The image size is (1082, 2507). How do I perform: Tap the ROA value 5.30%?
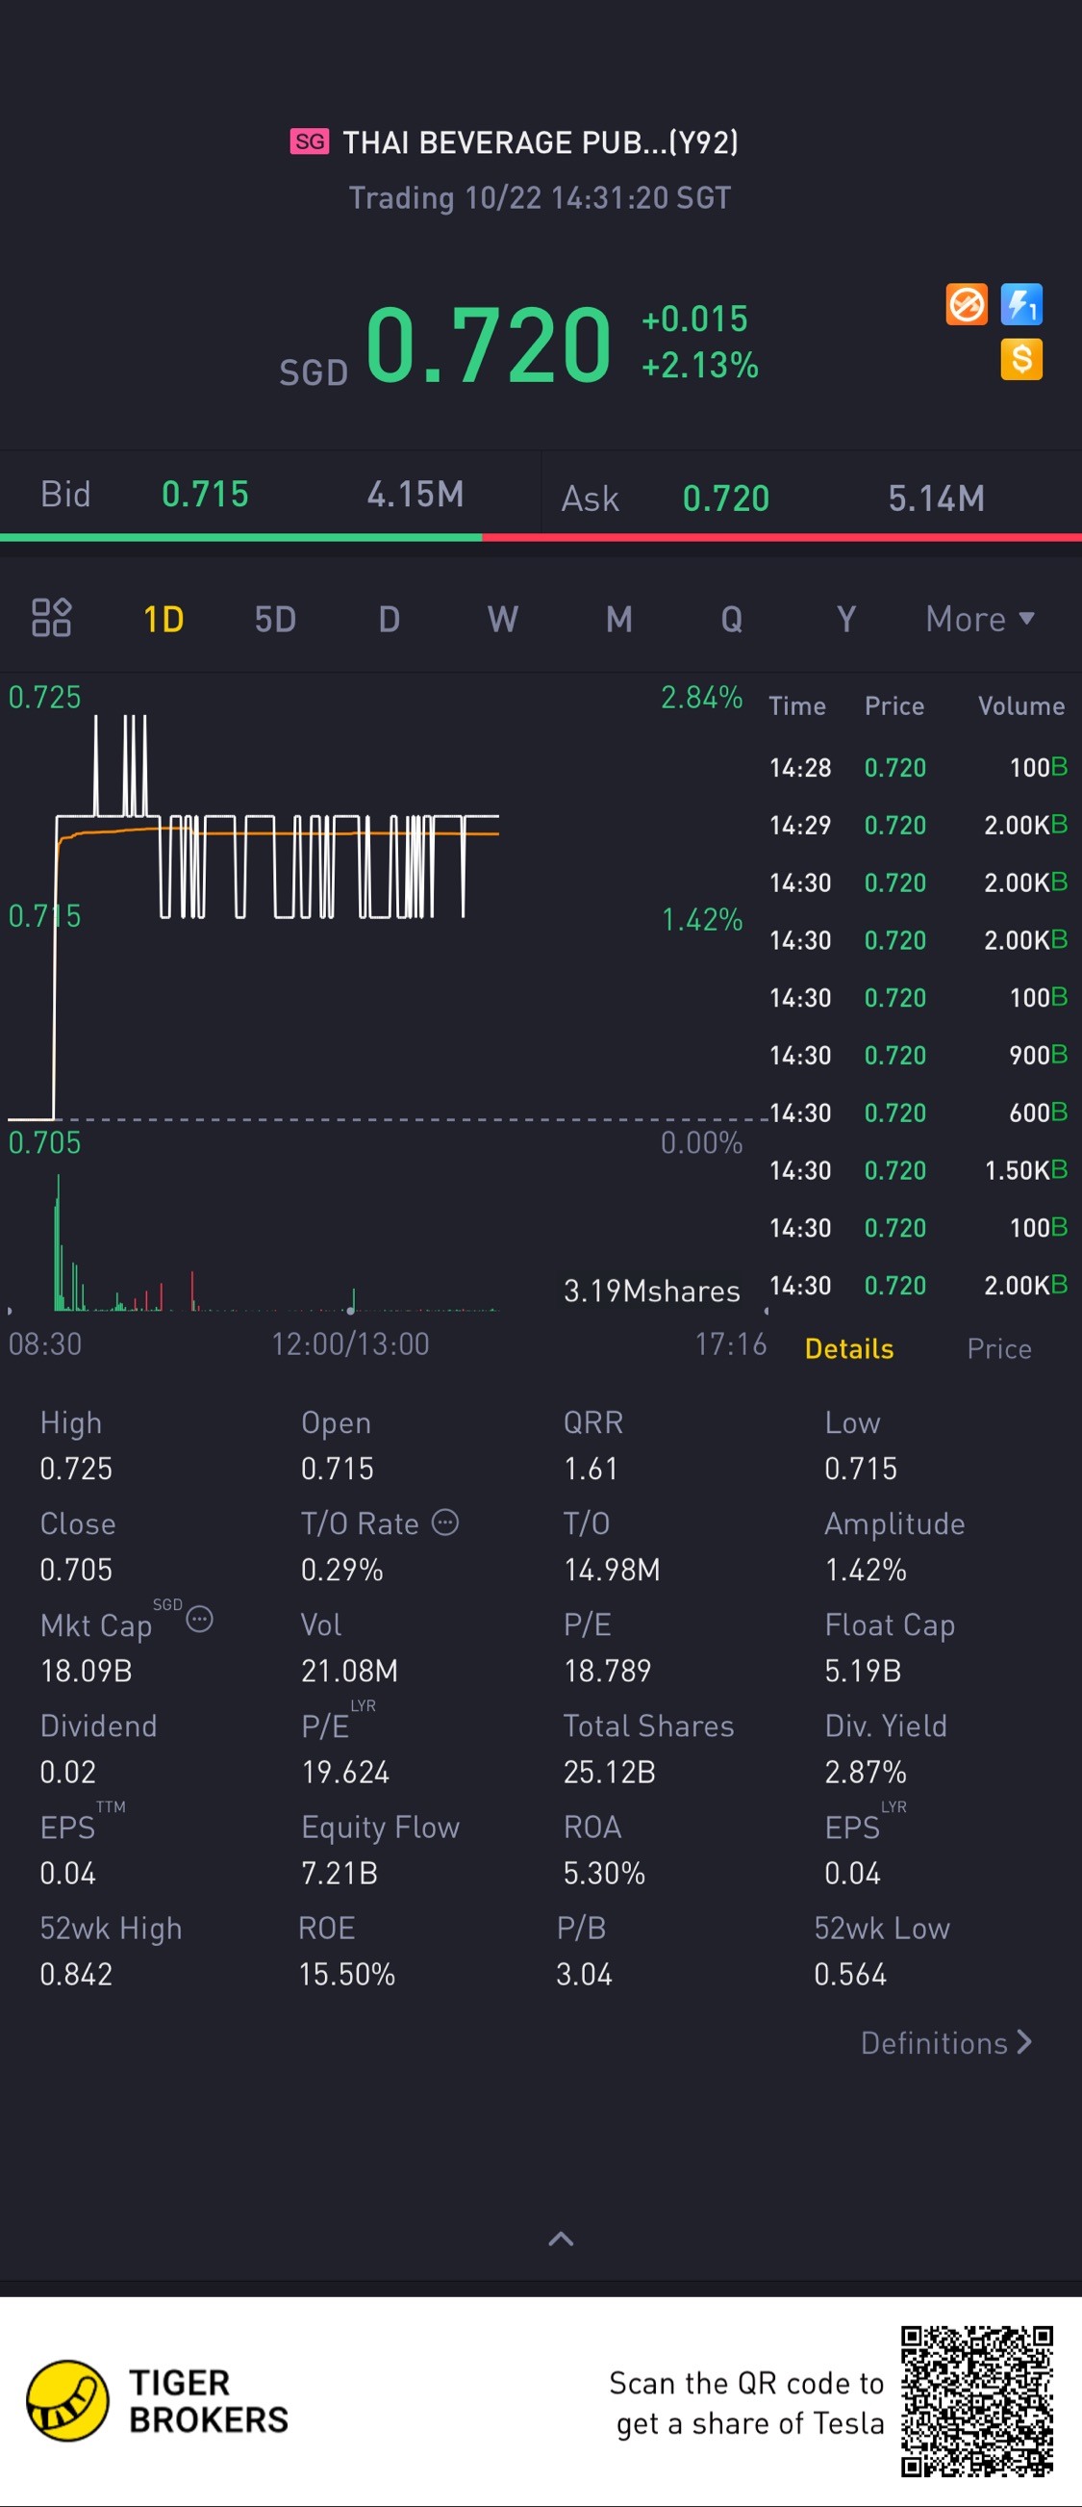coord(603,1874)
